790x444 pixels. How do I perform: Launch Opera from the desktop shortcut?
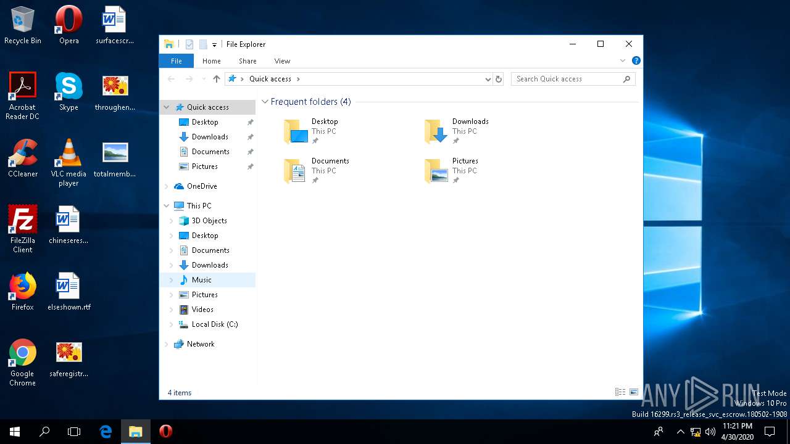click(x=69, y=25)
